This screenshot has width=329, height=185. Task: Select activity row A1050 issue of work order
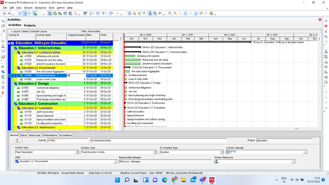tap(60, 79)
